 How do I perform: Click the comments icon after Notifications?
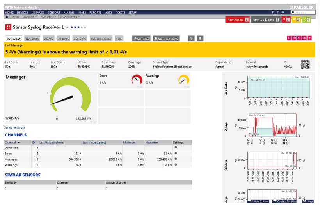(191, 39)
